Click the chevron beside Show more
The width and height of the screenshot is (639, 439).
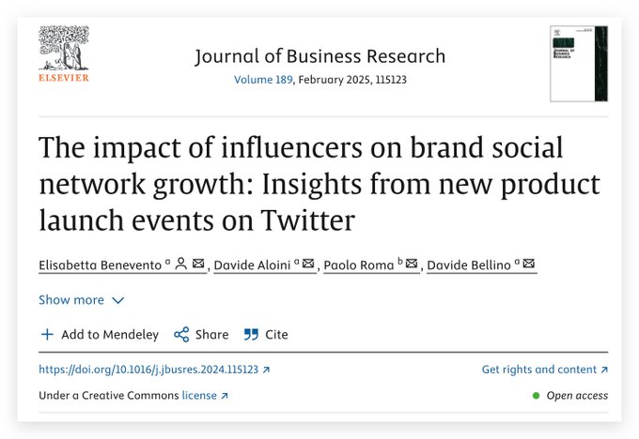click(x=117, y=301)
